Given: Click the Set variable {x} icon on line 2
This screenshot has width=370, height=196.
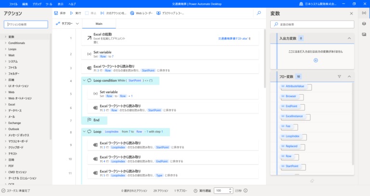Looking at the screenshot, I should click(89, 54).
